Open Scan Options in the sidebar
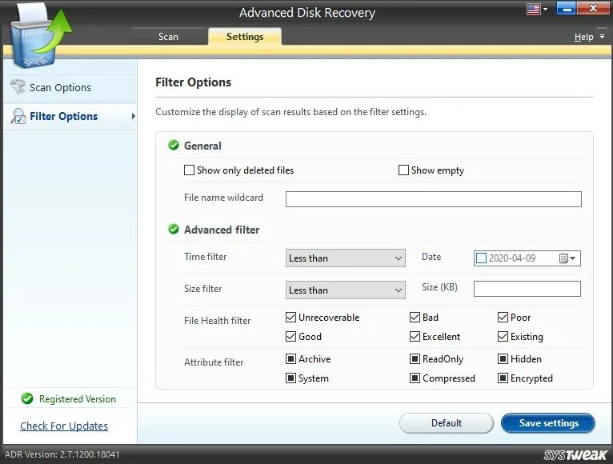613x464 pixels. [x=70, y=87]
